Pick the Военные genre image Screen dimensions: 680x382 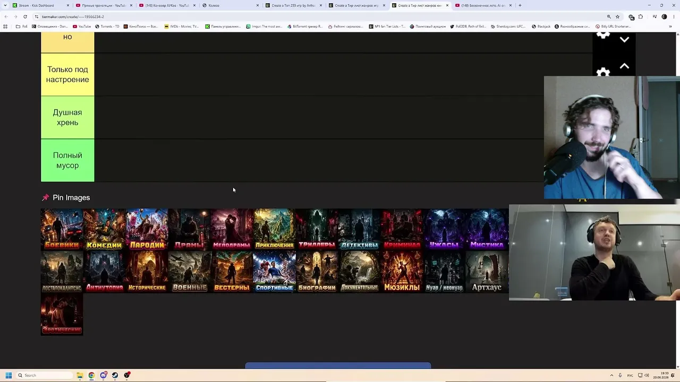(x=190, y=272)
